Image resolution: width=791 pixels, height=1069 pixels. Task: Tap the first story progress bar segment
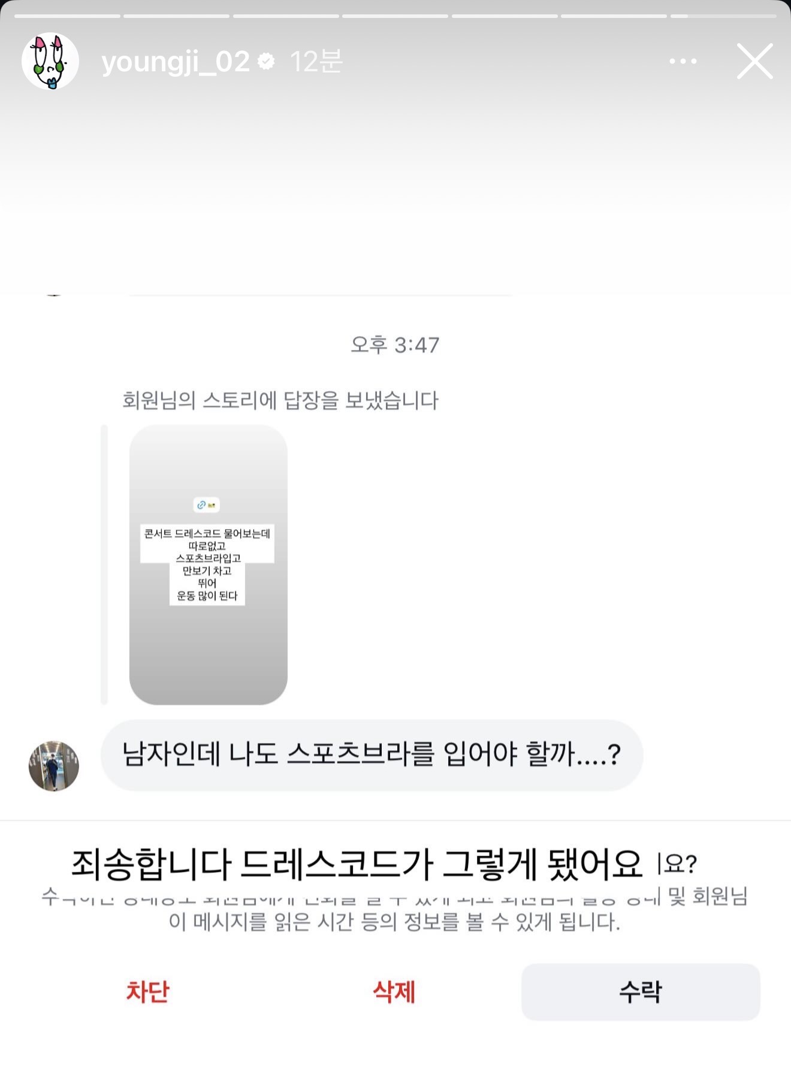[x=67, y=16]
